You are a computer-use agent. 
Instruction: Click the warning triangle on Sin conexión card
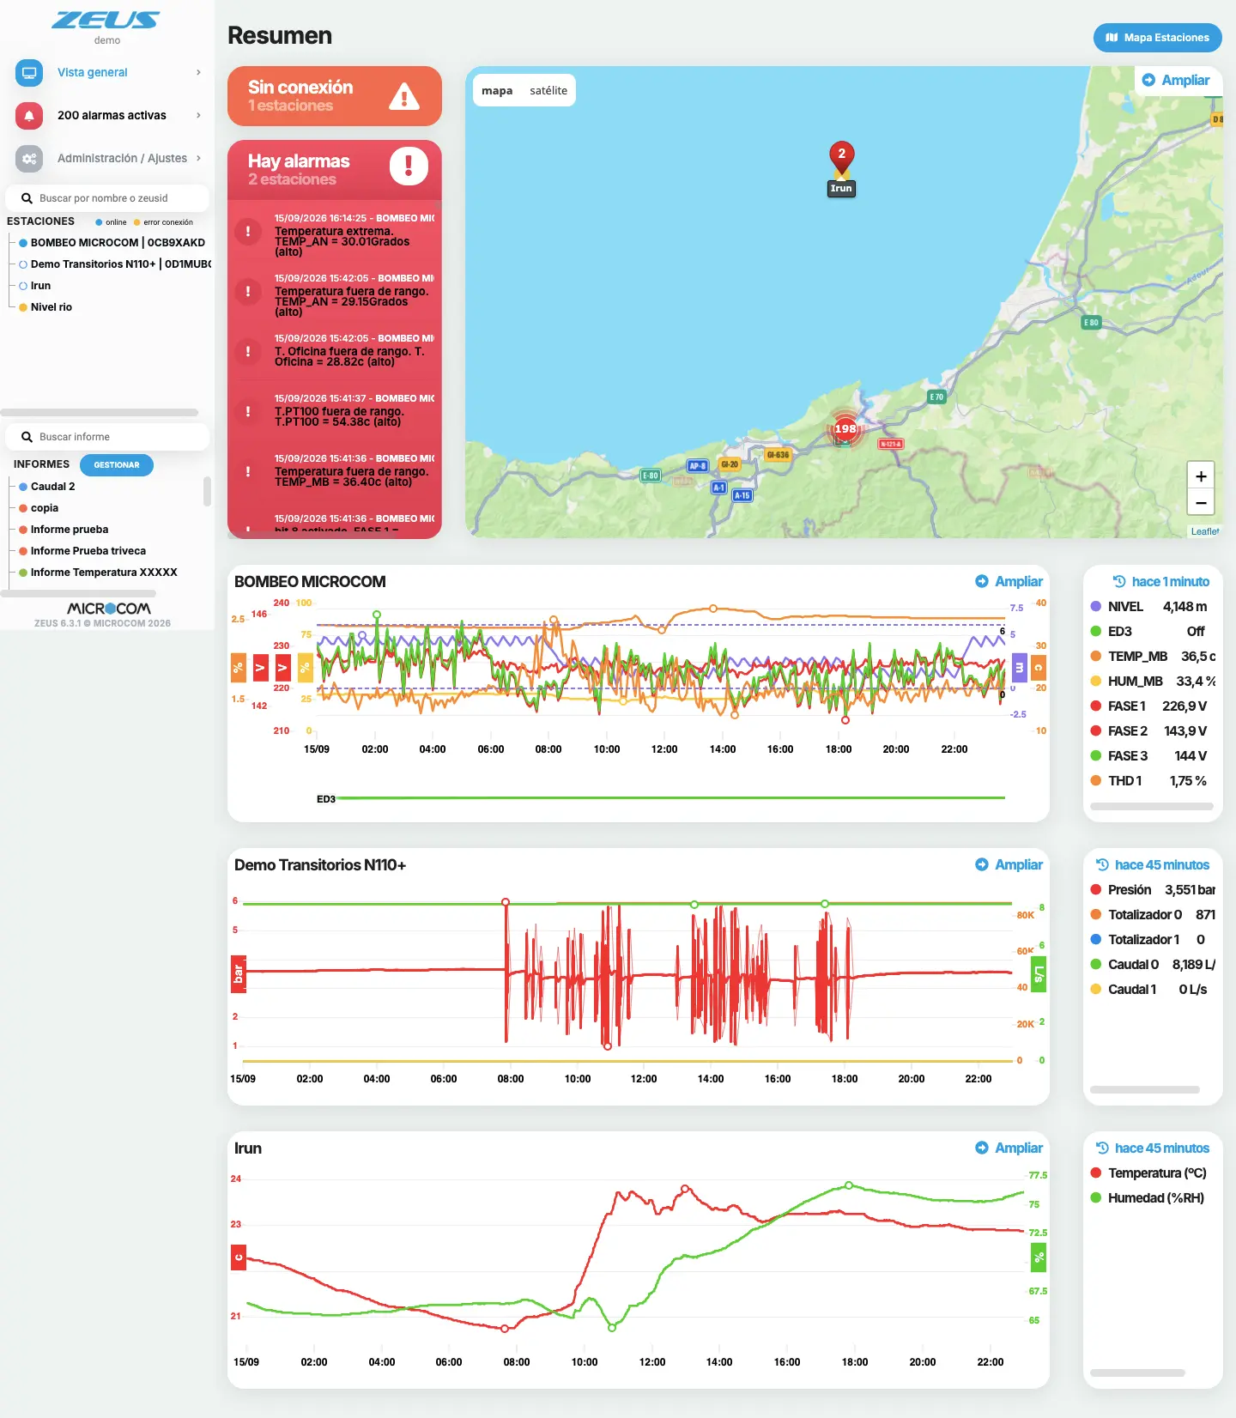tap(404, 96)
